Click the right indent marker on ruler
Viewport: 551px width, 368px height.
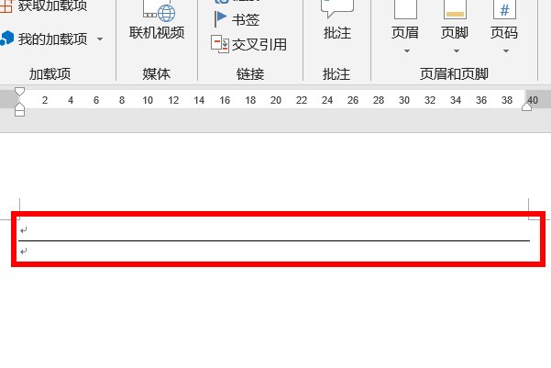527,106
